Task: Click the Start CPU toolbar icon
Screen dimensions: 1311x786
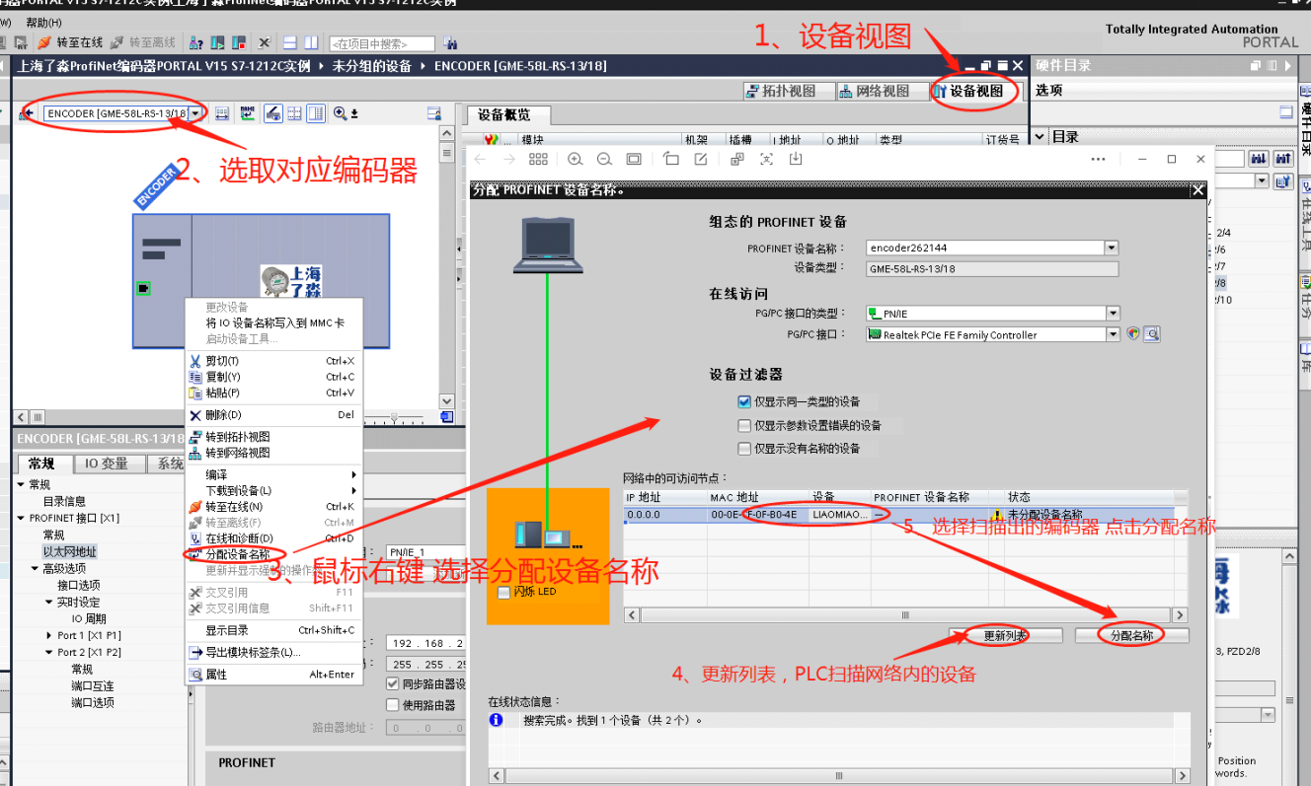Action: click(x=216, y=42)
